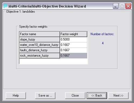Click the Factor name column header
The height and width of the screenshot is (103, 134).
[x=39, y=34]
